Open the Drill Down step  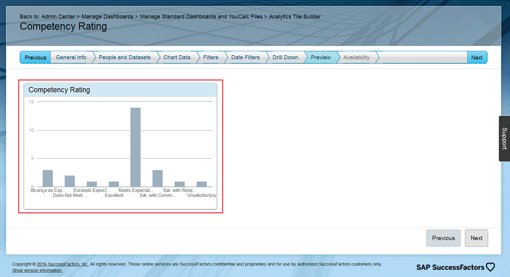pos(285,58)
